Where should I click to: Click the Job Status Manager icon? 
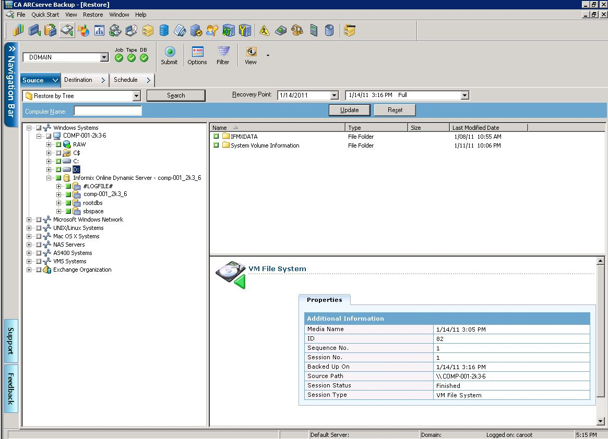pyautogui.click(x=18, y=30)
